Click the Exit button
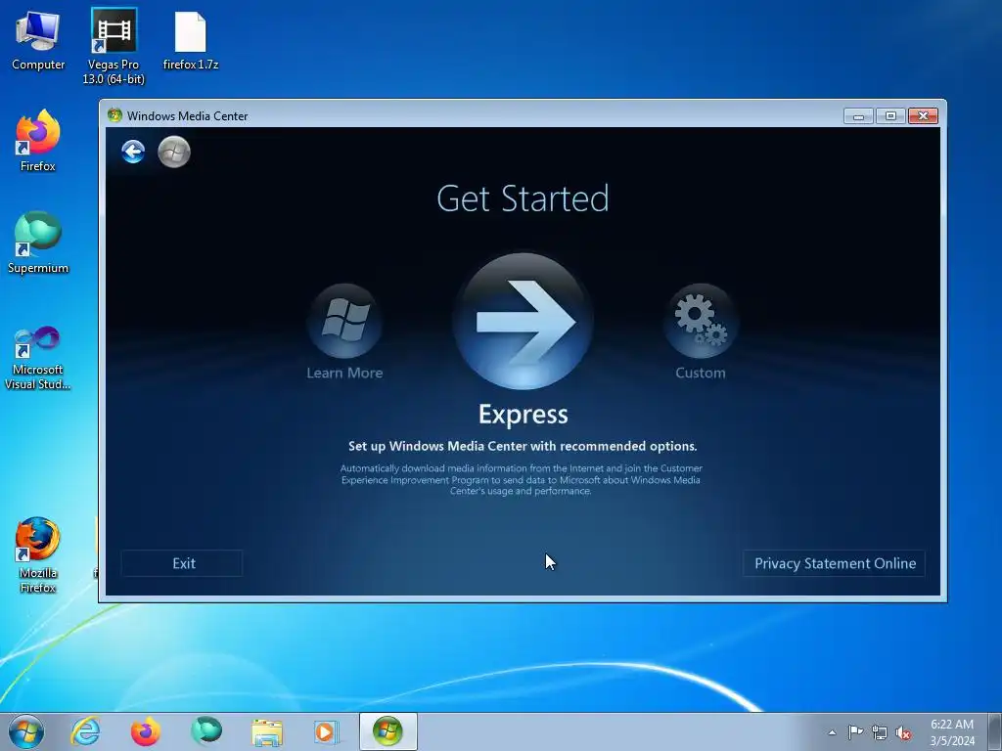1002x751 pixels. [x=182, y=563]
